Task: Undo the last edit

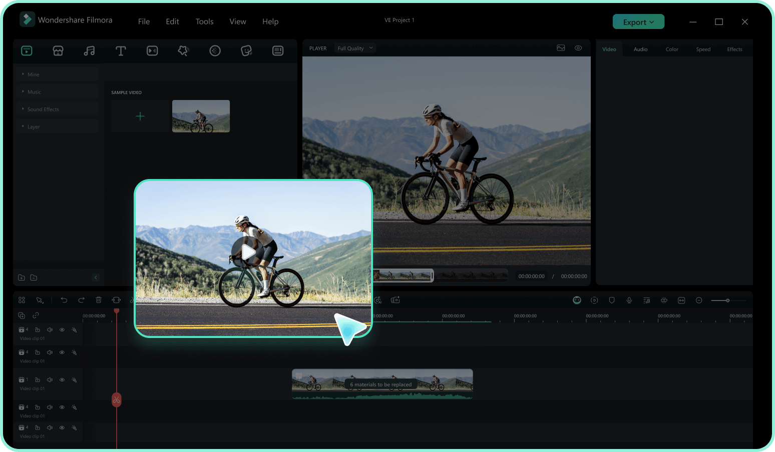Action: click(x=64, y=300)
